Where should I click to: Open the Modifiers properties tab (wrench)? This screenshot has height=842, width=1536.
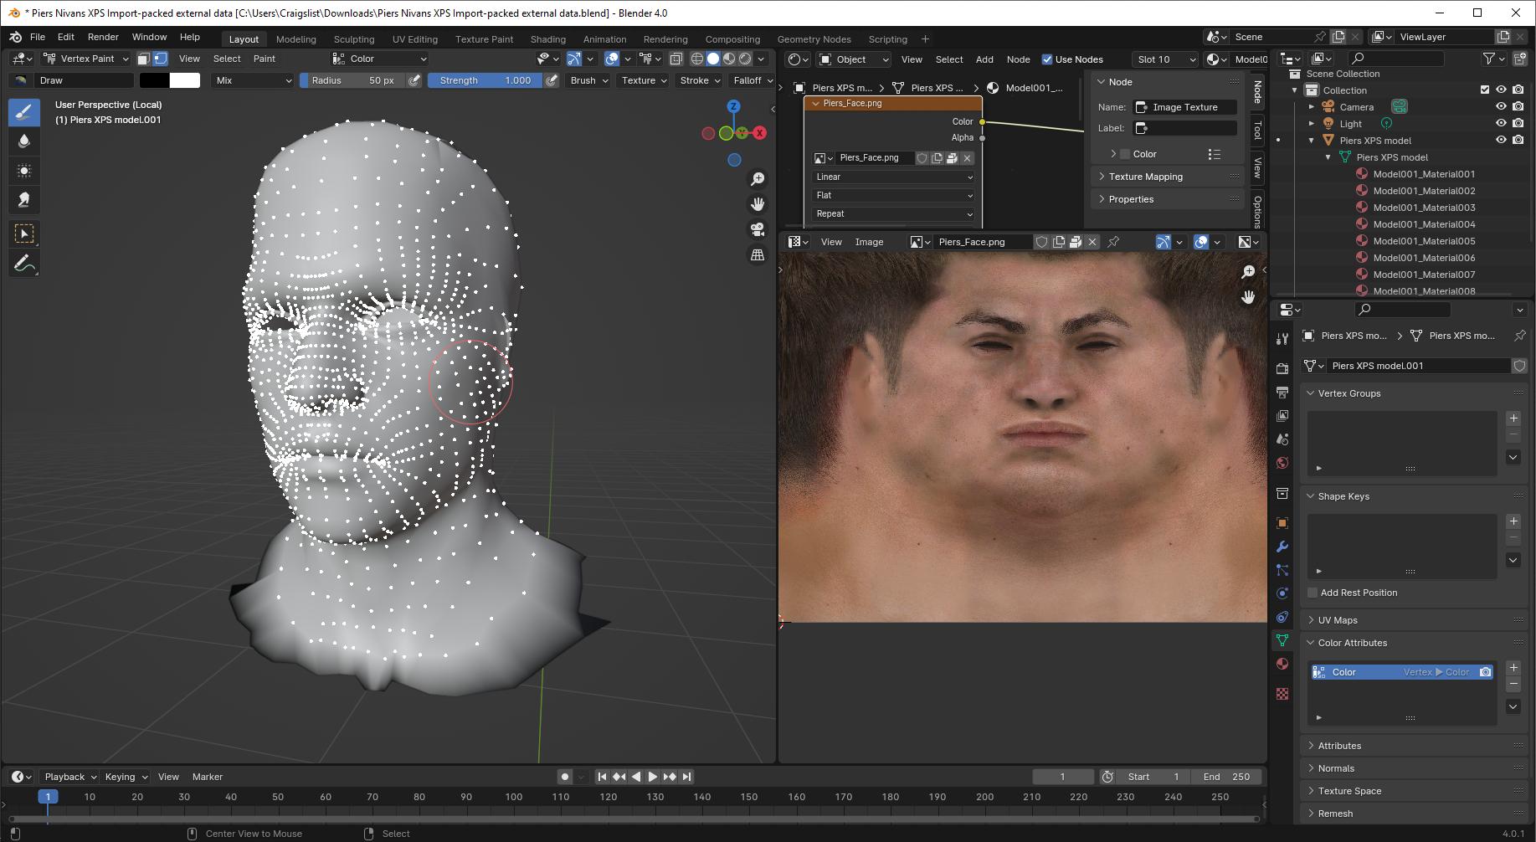pyautogui.click(x=1282, y=547)
